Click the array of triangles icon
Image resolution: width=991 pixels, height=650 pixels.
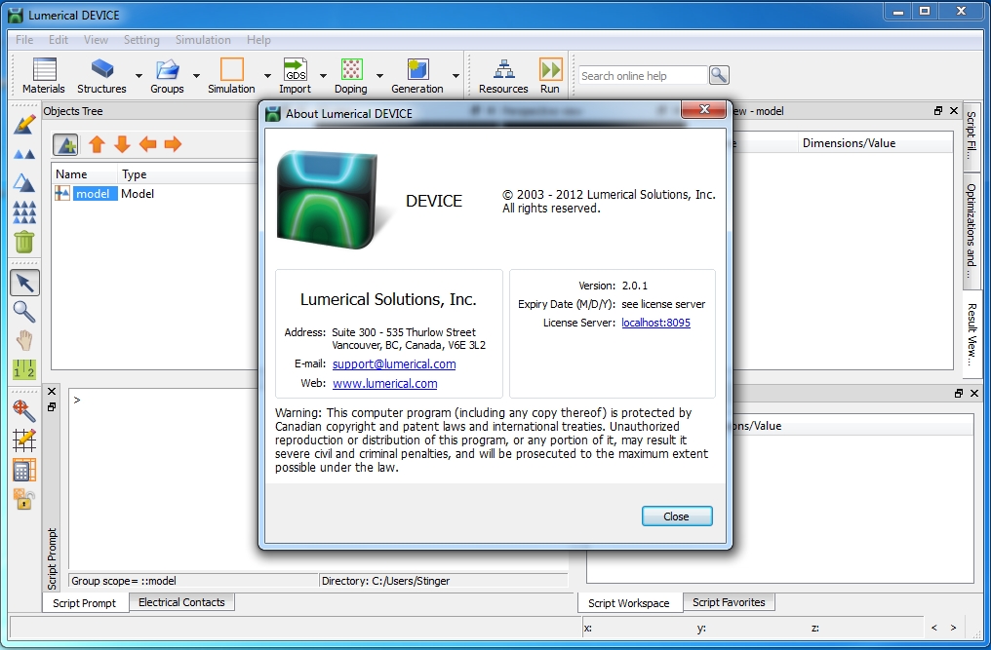point(24,212)
